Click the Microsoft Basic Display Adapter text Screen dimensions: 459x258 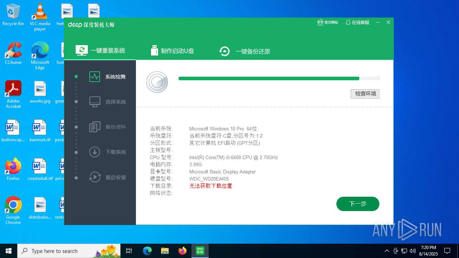(222, 172)
